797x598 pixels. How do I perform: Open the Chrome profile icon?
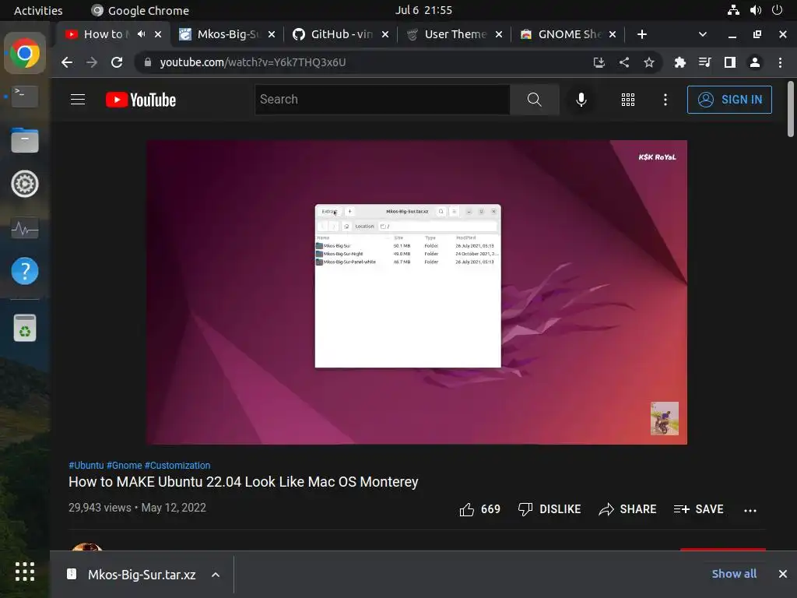755,62
